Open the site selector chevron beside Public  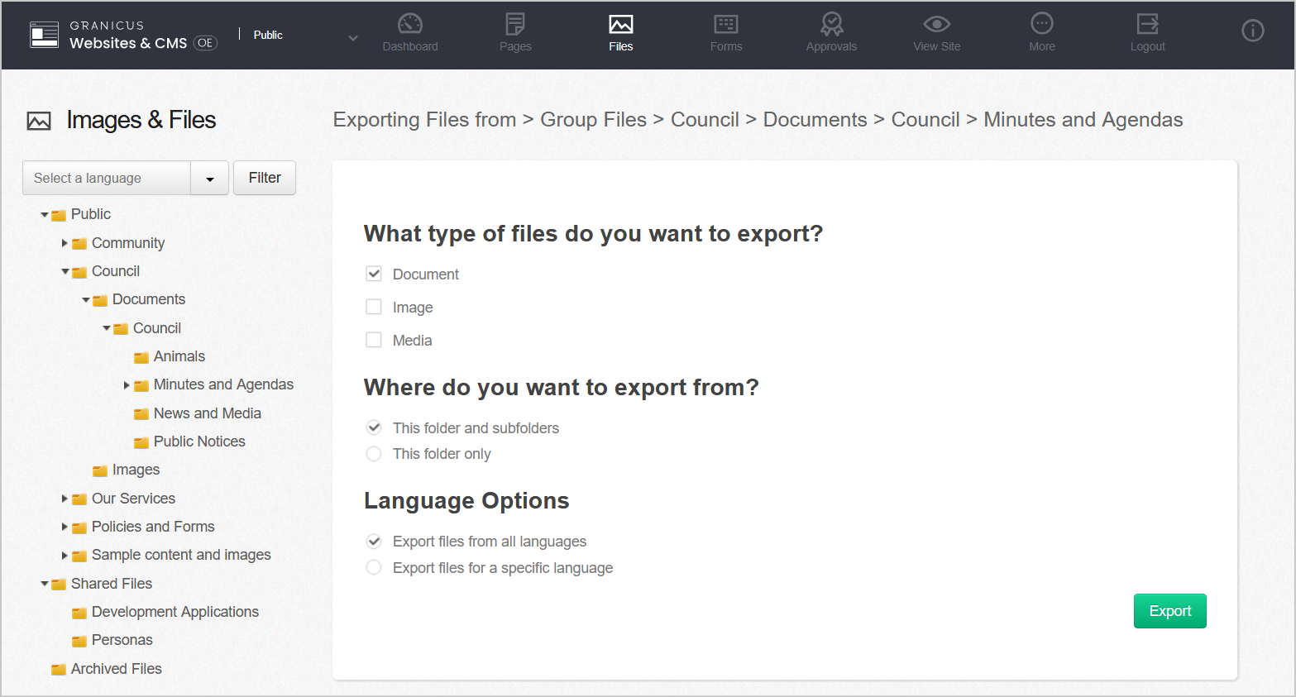(353, 38)
